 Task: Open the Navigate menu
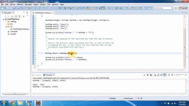[x=28, y=4]
